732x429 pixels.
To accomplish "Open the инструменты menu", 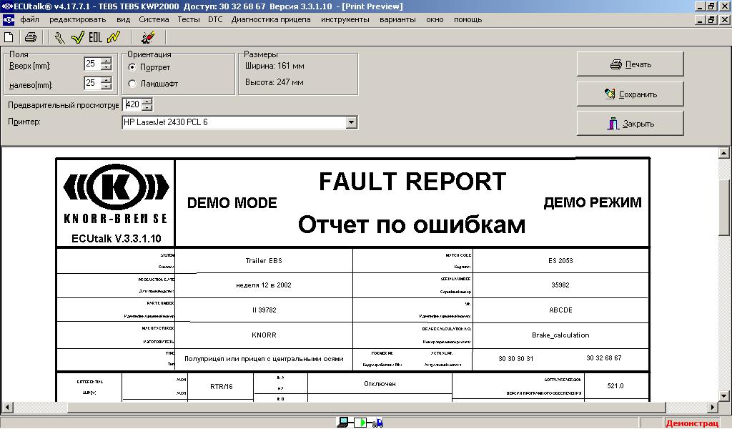I will pos(345,19).
